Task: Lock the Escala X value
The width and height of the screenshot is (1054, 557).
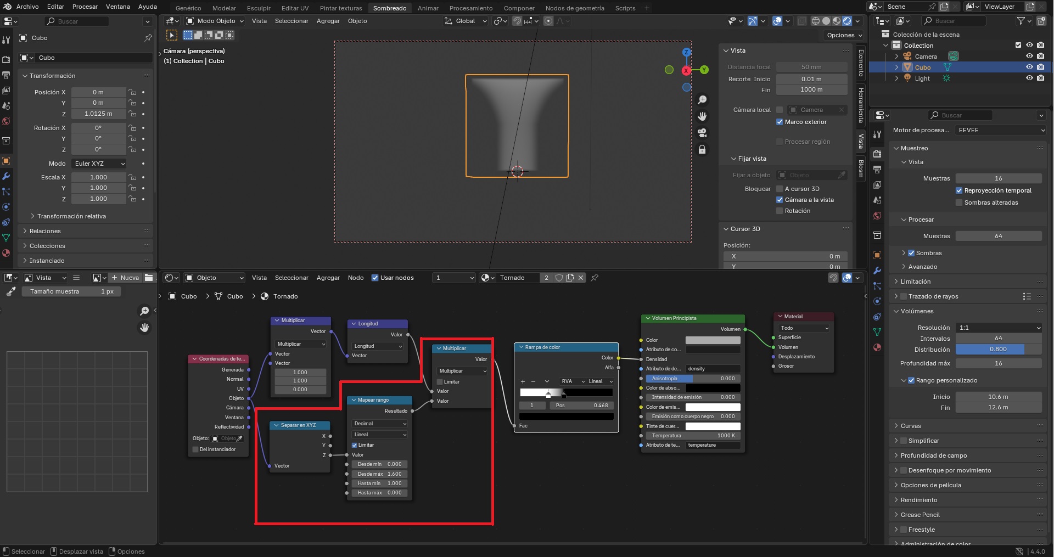Action: (132, 177)
